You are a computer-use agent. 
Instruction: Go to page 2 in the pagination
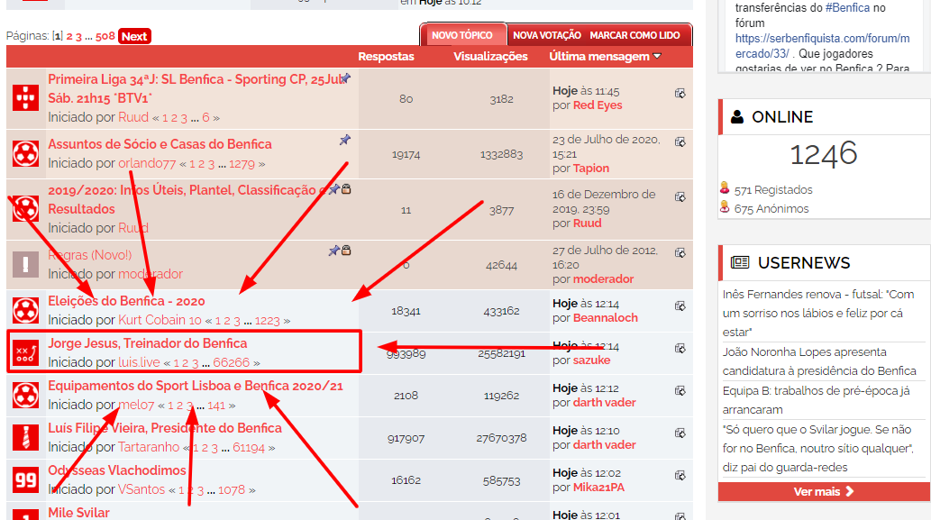click(x=68, y=37)
